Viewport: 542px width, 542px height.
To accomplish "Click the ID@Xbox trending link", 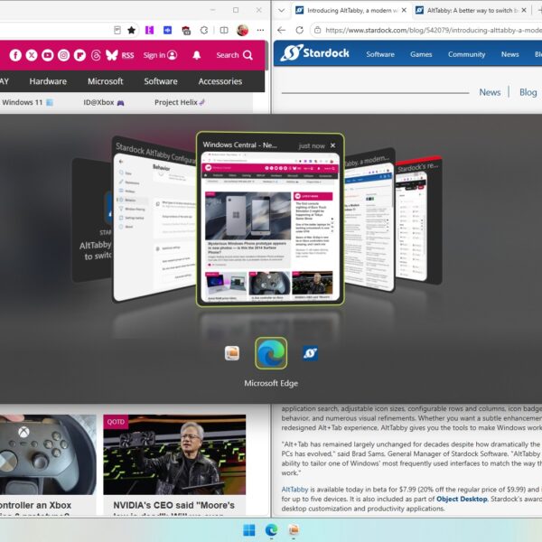I will pyautogui.click(x=104, y=102).
